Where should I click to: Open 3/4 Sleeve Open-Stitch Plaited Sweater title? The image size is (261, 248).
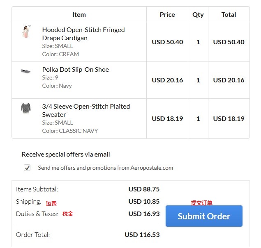(x=86, y=110)
